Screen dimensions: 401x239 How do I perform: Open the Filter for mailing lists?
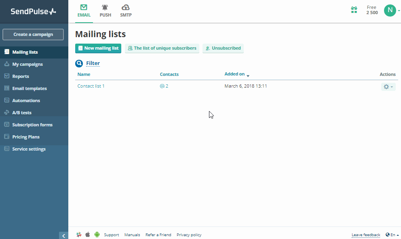point(93,63)
